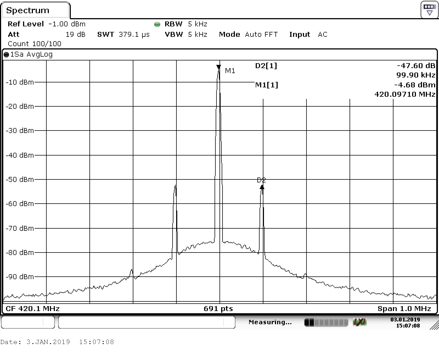Click the Span 1.0 MHz field
This screenshot has width=439, height=355.
tap(404, 308)
